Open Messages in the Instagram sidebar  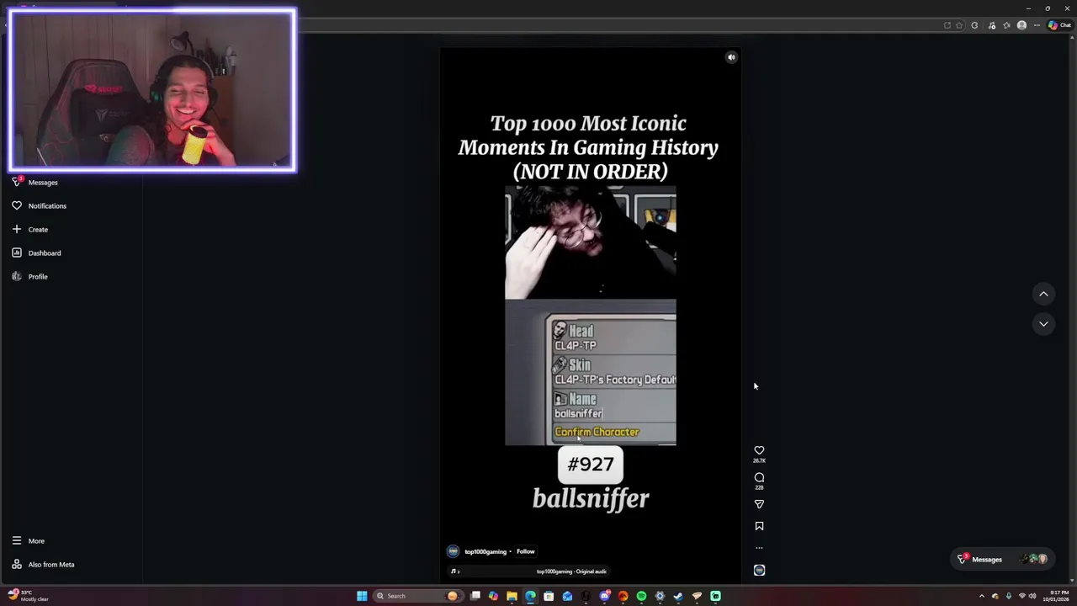(x=35, y=182)
